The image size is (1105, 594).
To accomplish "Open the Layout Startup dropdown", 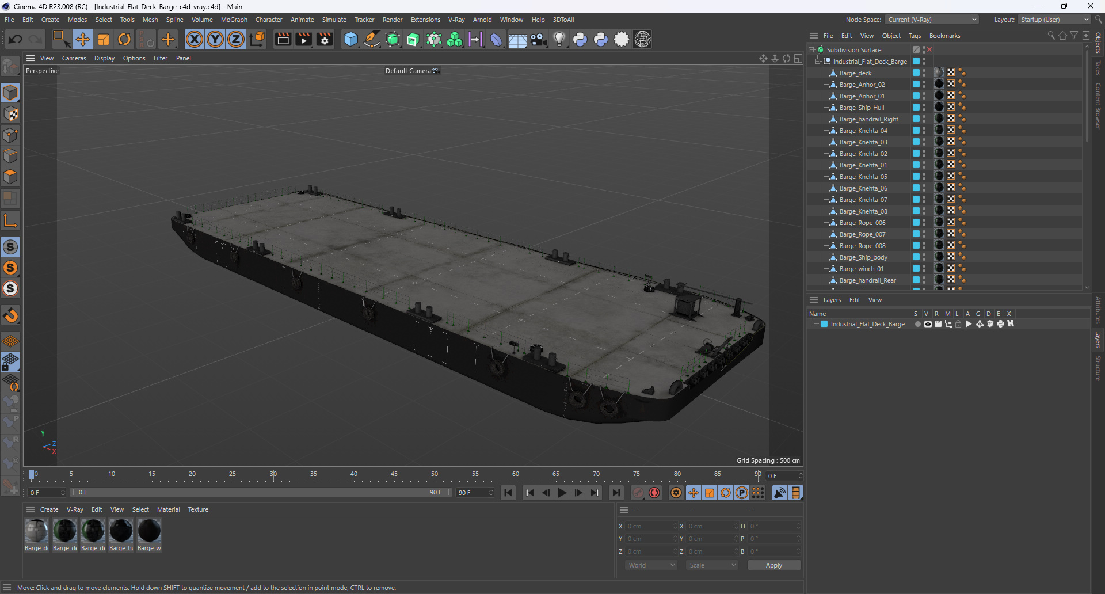I will [x=1054, y=20].
